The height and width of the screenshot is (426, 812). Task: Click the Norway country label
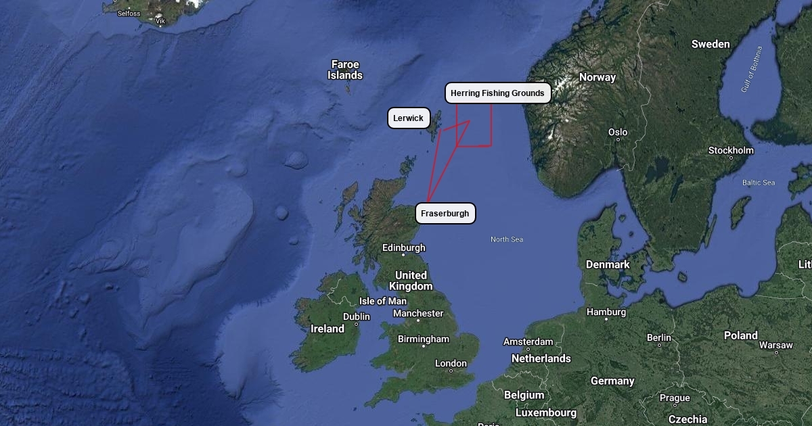tap(597, 77)
